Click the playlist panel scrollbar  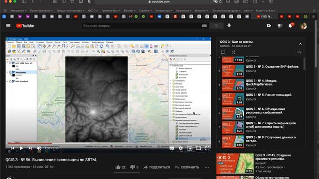click(305, 64)
